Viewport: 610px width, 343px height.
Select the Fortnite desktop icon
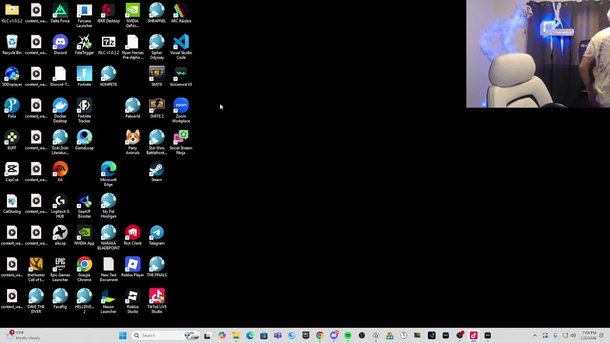(x=84, y=77)
